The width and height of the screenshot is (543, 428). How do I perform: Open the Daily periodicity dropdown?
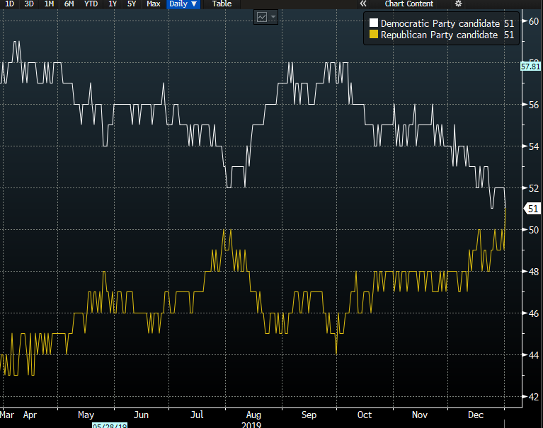tap(184, 4)
